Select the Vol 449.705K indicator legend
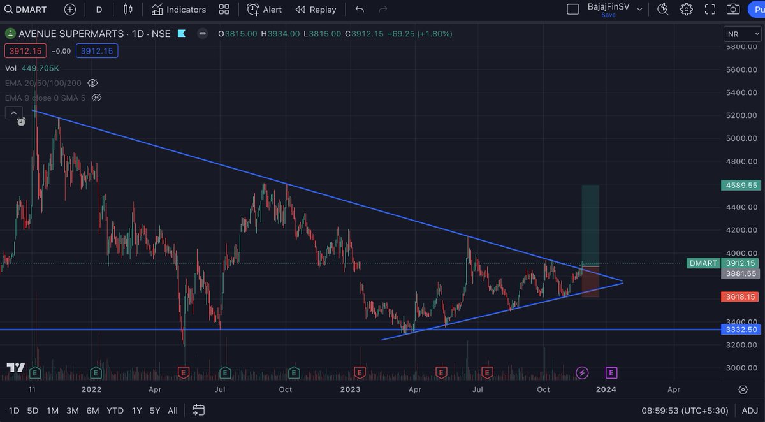The height and width of the screenshot is (422, 765). 33,68
